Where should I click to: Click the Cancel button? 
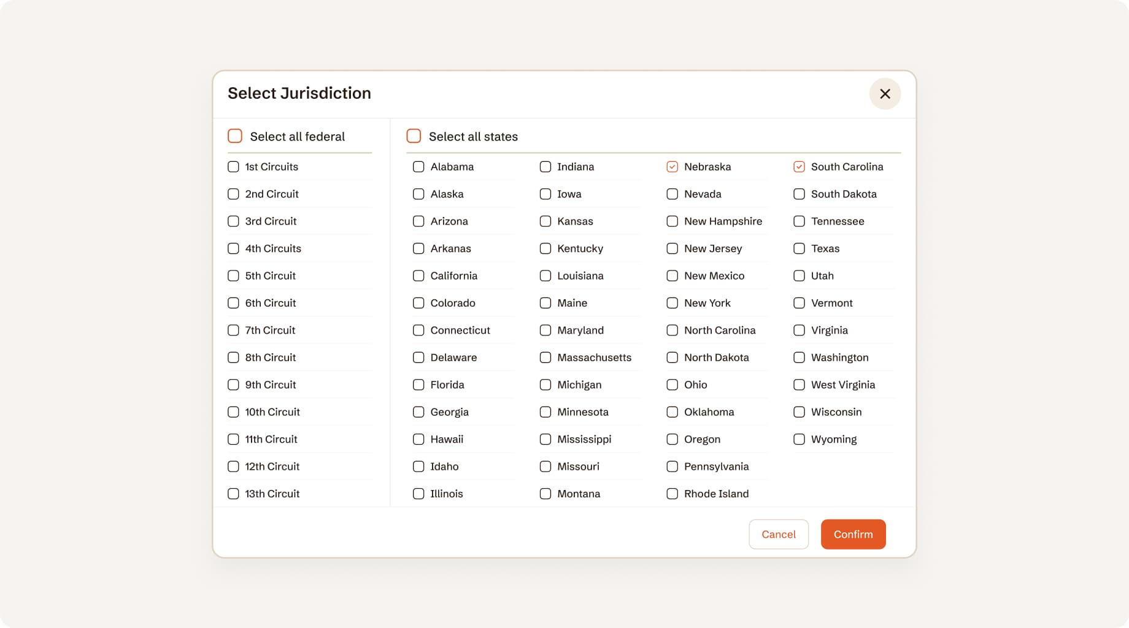778,534
